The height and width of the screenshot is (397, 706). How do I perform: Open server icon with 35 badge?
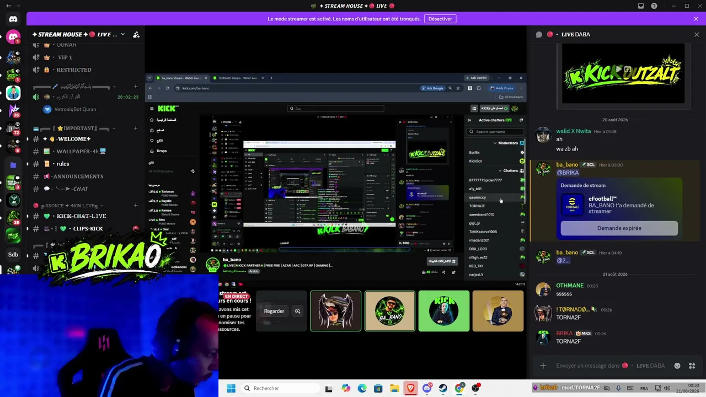pyautogui.click(x=13, y=111)
